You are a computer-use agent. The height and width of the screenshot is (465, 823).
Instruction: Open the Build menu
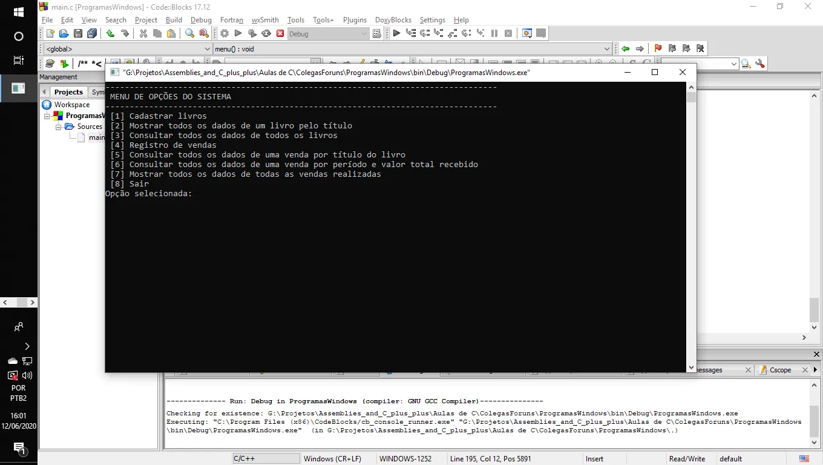[x=174, y=20]
